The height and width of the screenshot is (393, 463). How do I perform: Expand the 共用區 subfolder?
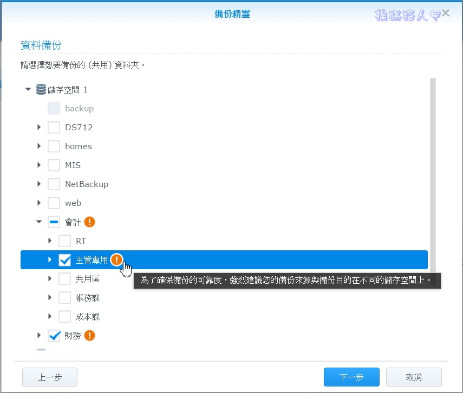[50, 278]
